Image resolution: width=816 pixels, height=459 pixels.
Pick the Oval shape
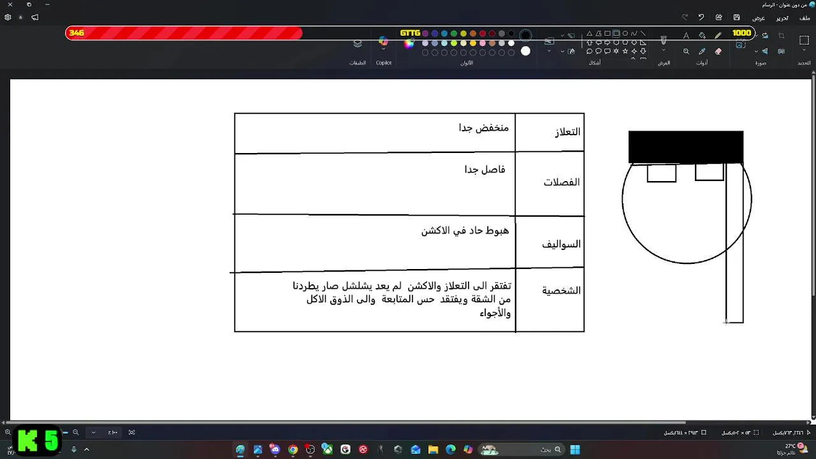click(625, 34)
